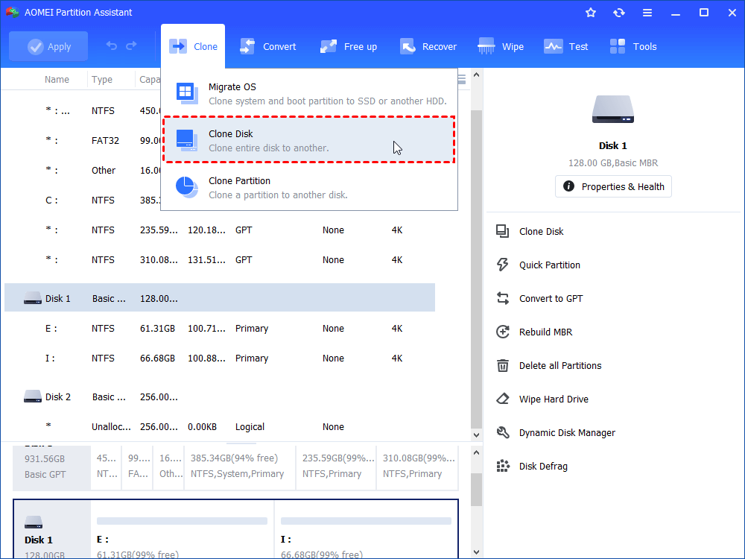Click the Wipe Hard Drive eraser icon
Viewport: 745px width, 559px height.
click(x=503, y=399)
